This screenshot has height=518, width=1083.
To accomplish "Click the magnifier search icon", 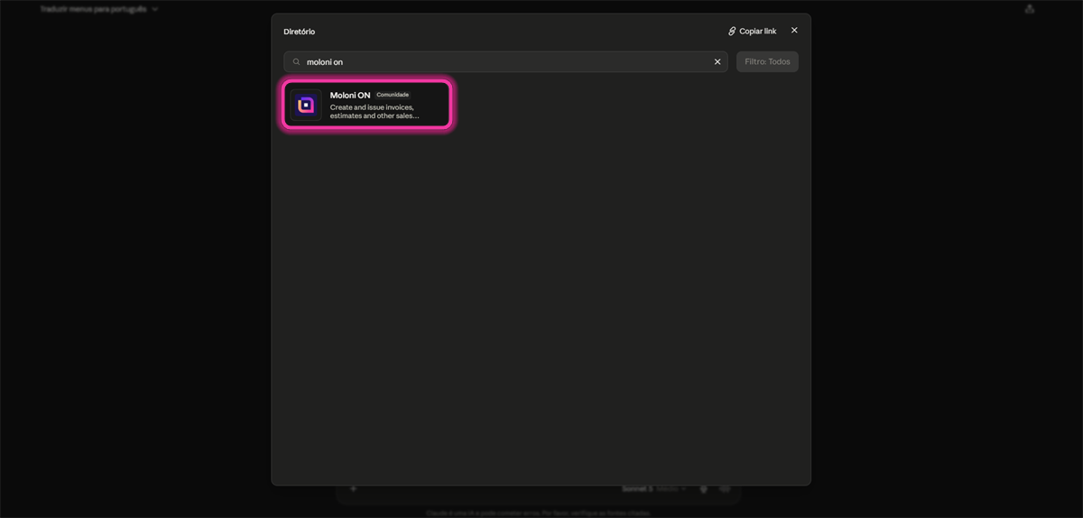I will (296, 62).
